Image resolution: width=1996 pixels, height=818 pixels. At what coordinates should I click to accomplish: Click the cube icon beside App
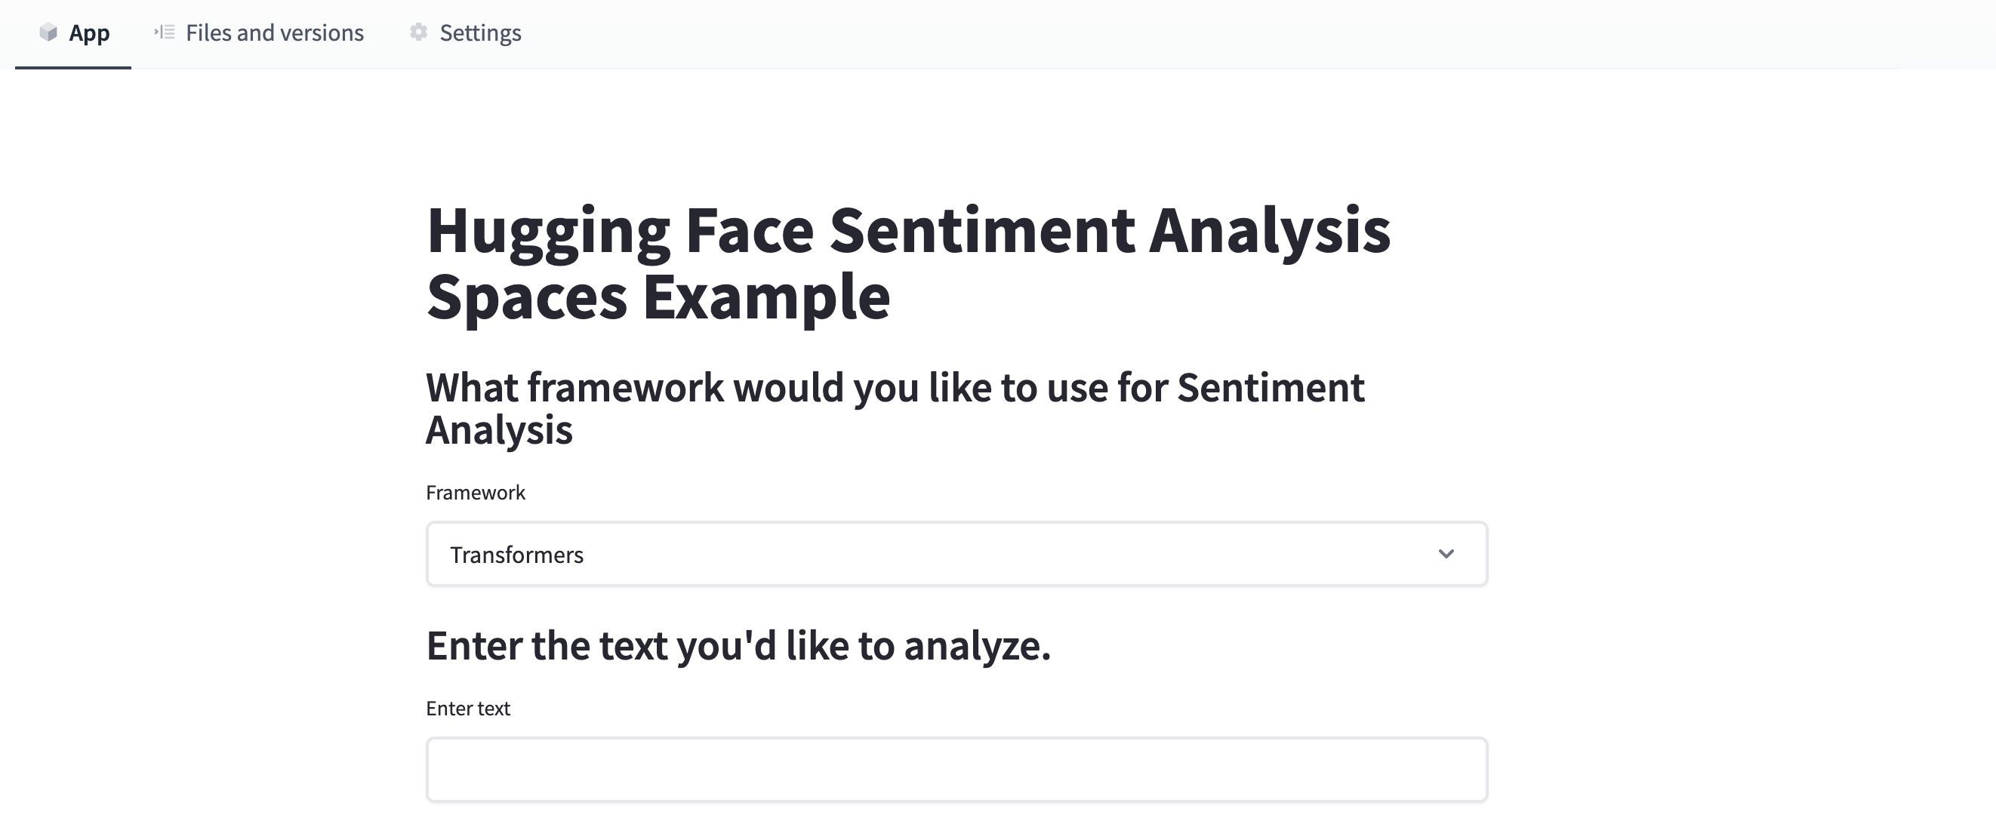[48, 32]
